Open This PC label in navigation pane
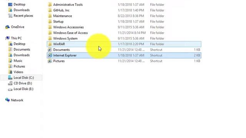 [x=16, y=38]
